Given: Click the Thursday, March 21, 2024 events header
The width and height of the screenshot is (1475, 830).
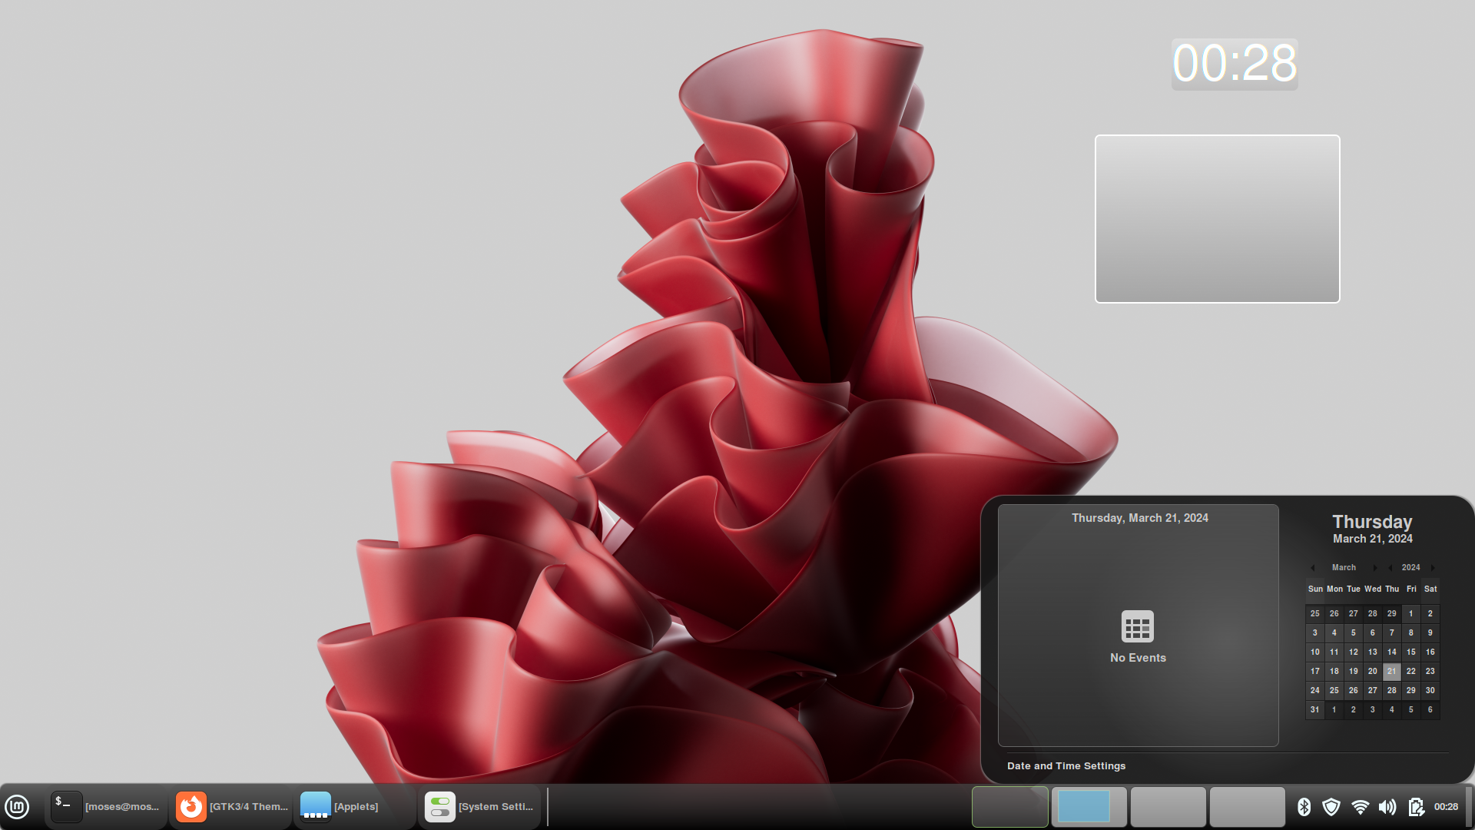Looking at the screenshot, I should click(1139, 518).
